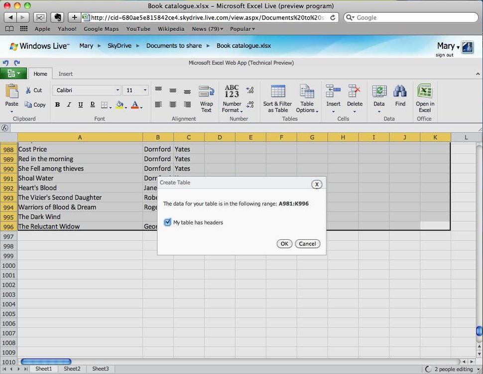Apply bold formatting to selected cells
The image size is (483, 374).
[x=57, y=105]
